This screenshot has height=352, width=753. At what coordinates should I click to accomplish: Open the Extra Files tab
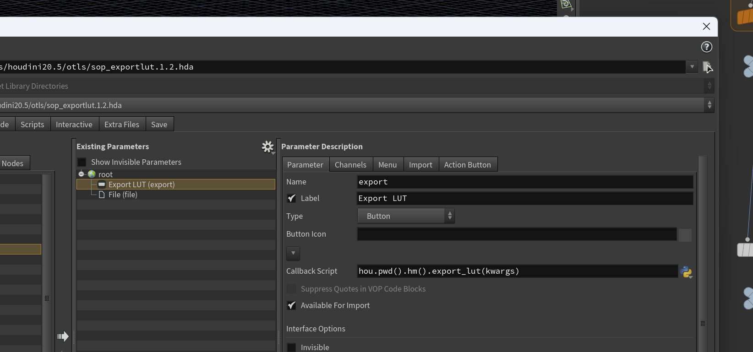tap(122, 125)
